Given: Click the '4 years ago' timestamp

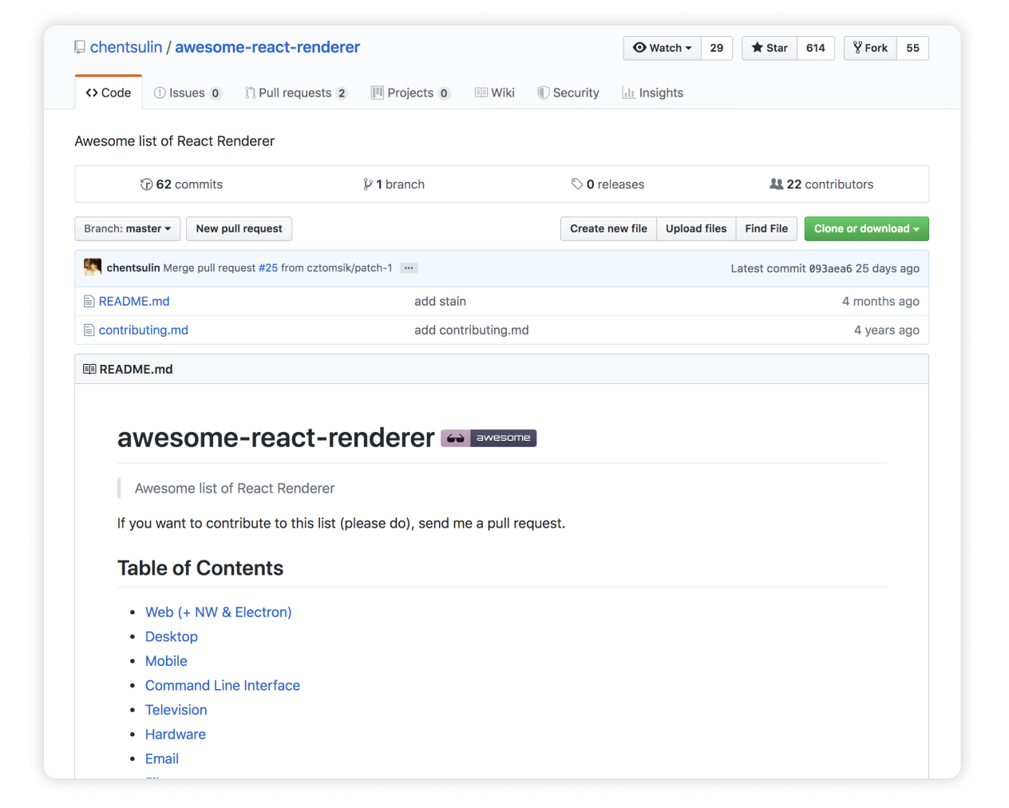Looking at the screenshot, I should (x=887, y=330).
